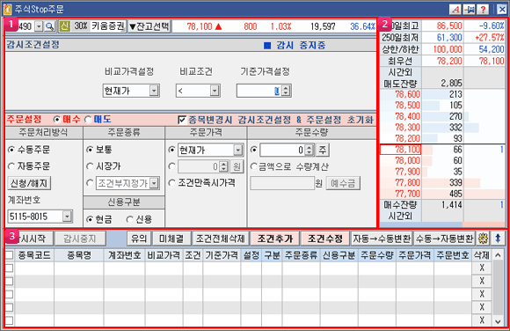Click the condition list vertical scrollbar
Image resolution: width=510 pixels, height=331 pixels.
[x=498, y=288]
